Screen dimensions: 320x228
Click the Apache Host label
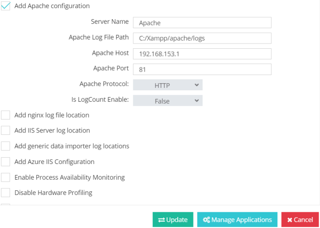pyautogui.click(x=110, y=53)
